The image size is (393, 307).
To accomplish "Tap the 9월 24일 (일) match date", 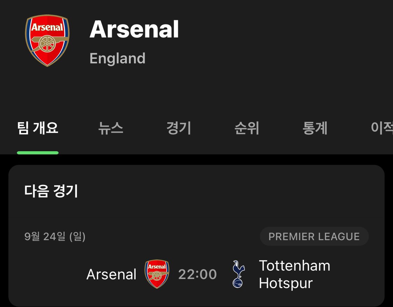I will [x=55, y=236].
